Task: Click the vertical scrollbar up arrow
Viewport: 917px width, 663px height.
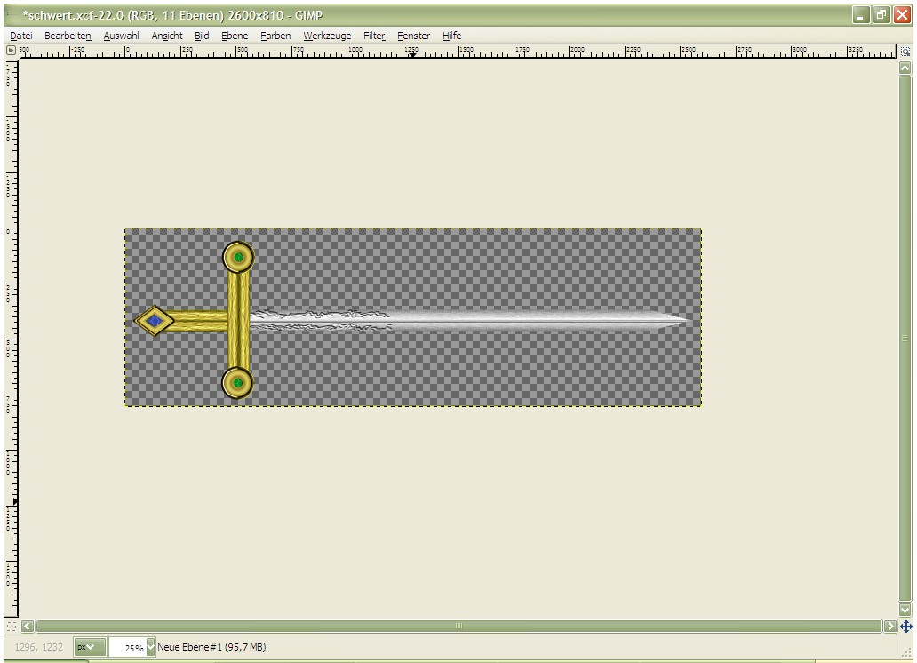Action: (905, 68)
